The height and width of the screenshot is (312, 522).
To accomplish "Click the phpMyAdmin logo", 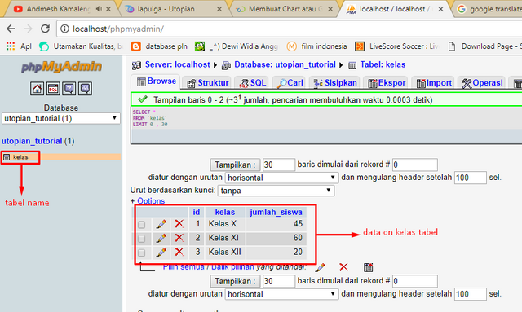I will [61, 66].
